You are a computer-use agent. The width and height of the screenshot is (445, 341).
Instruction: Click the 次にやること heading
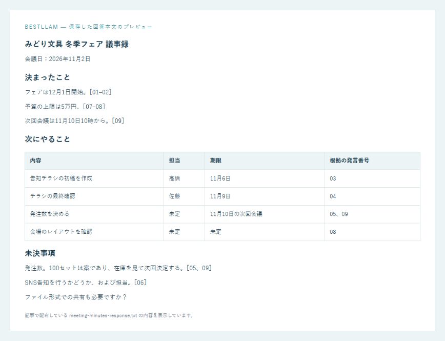coord(47,139)
